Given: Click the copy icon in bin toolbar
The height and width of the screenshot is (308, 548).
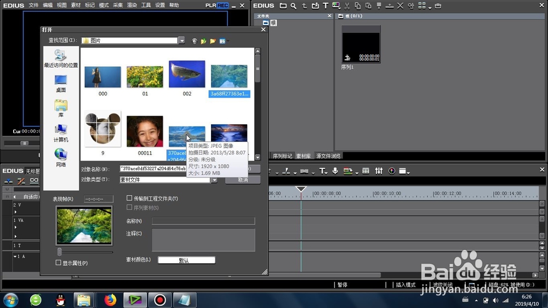Looking at the screenshot, I should [357, 6].
